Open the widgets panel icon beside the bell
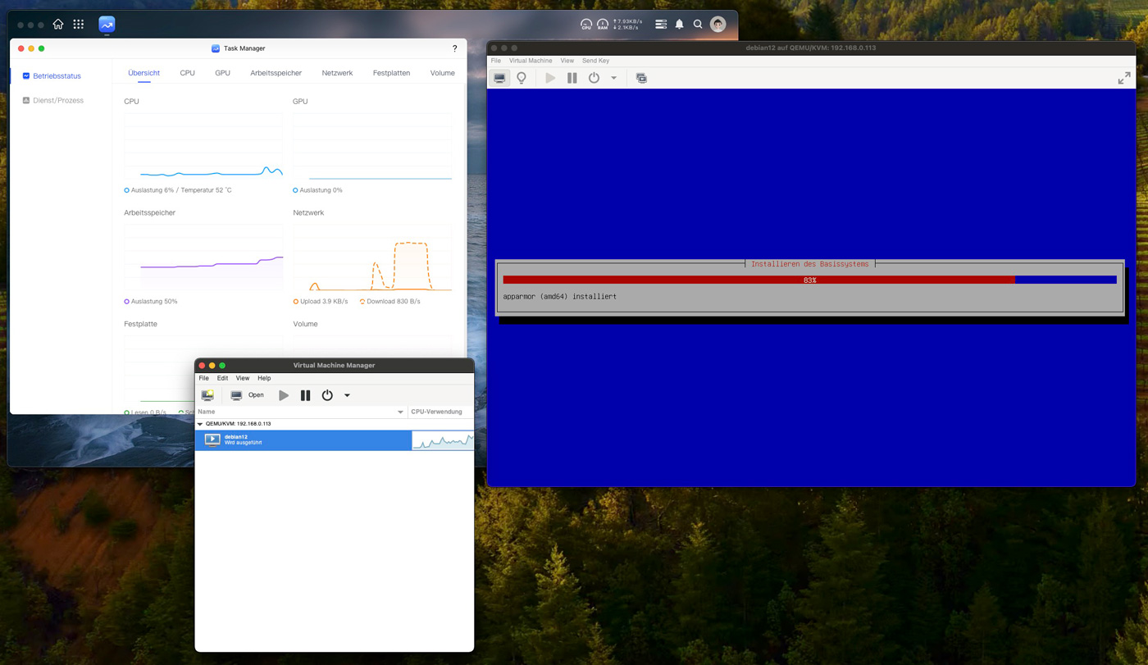The width and height of the screenshot is (1148, 665). 661,25
